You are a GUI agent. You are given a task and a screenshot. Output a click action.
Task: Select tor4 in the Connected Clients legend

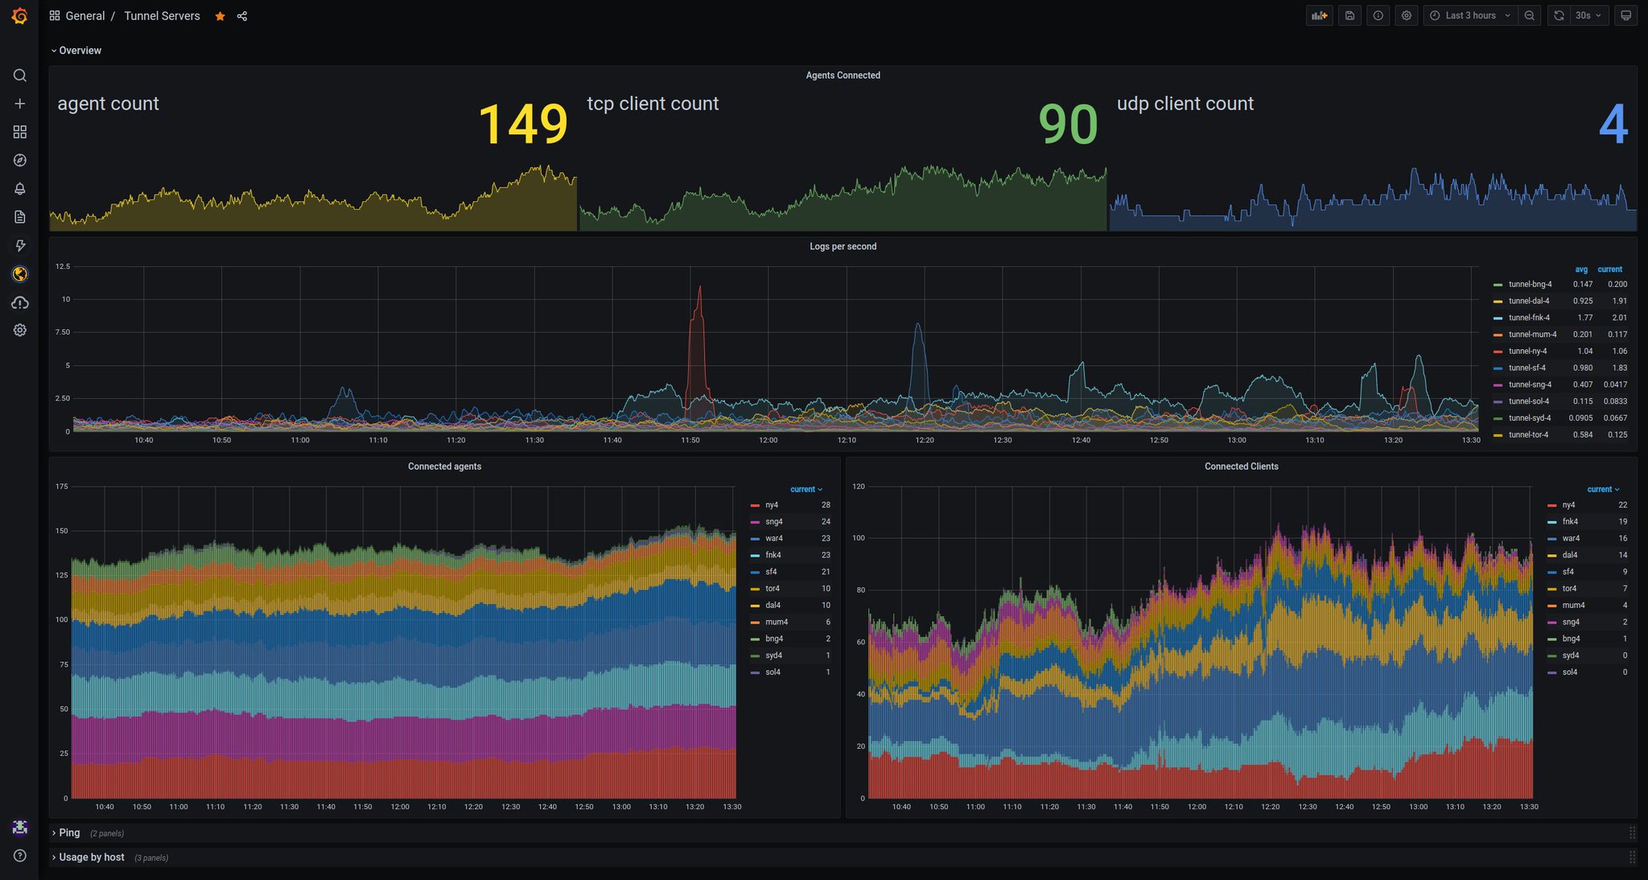1569,589
